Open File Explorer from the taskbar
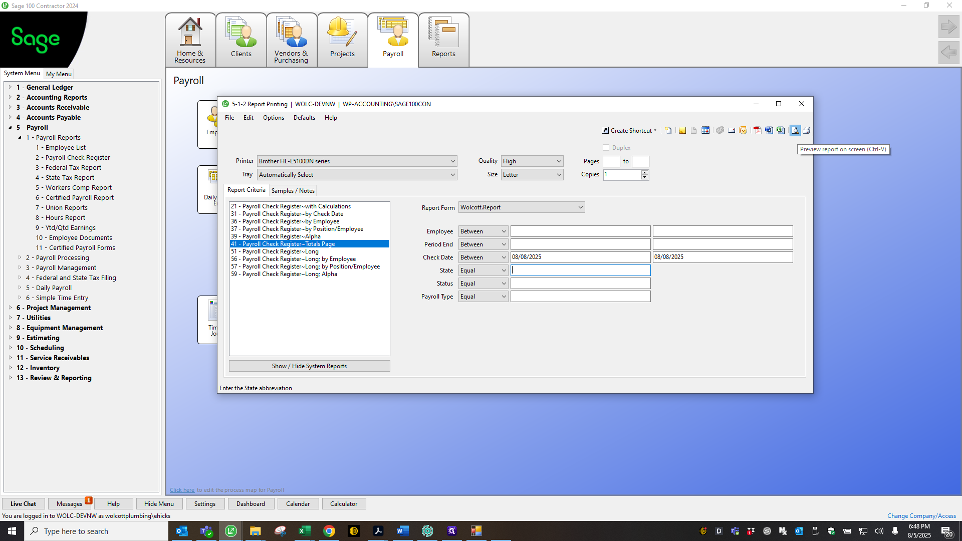962x541 pixels. 256,531
